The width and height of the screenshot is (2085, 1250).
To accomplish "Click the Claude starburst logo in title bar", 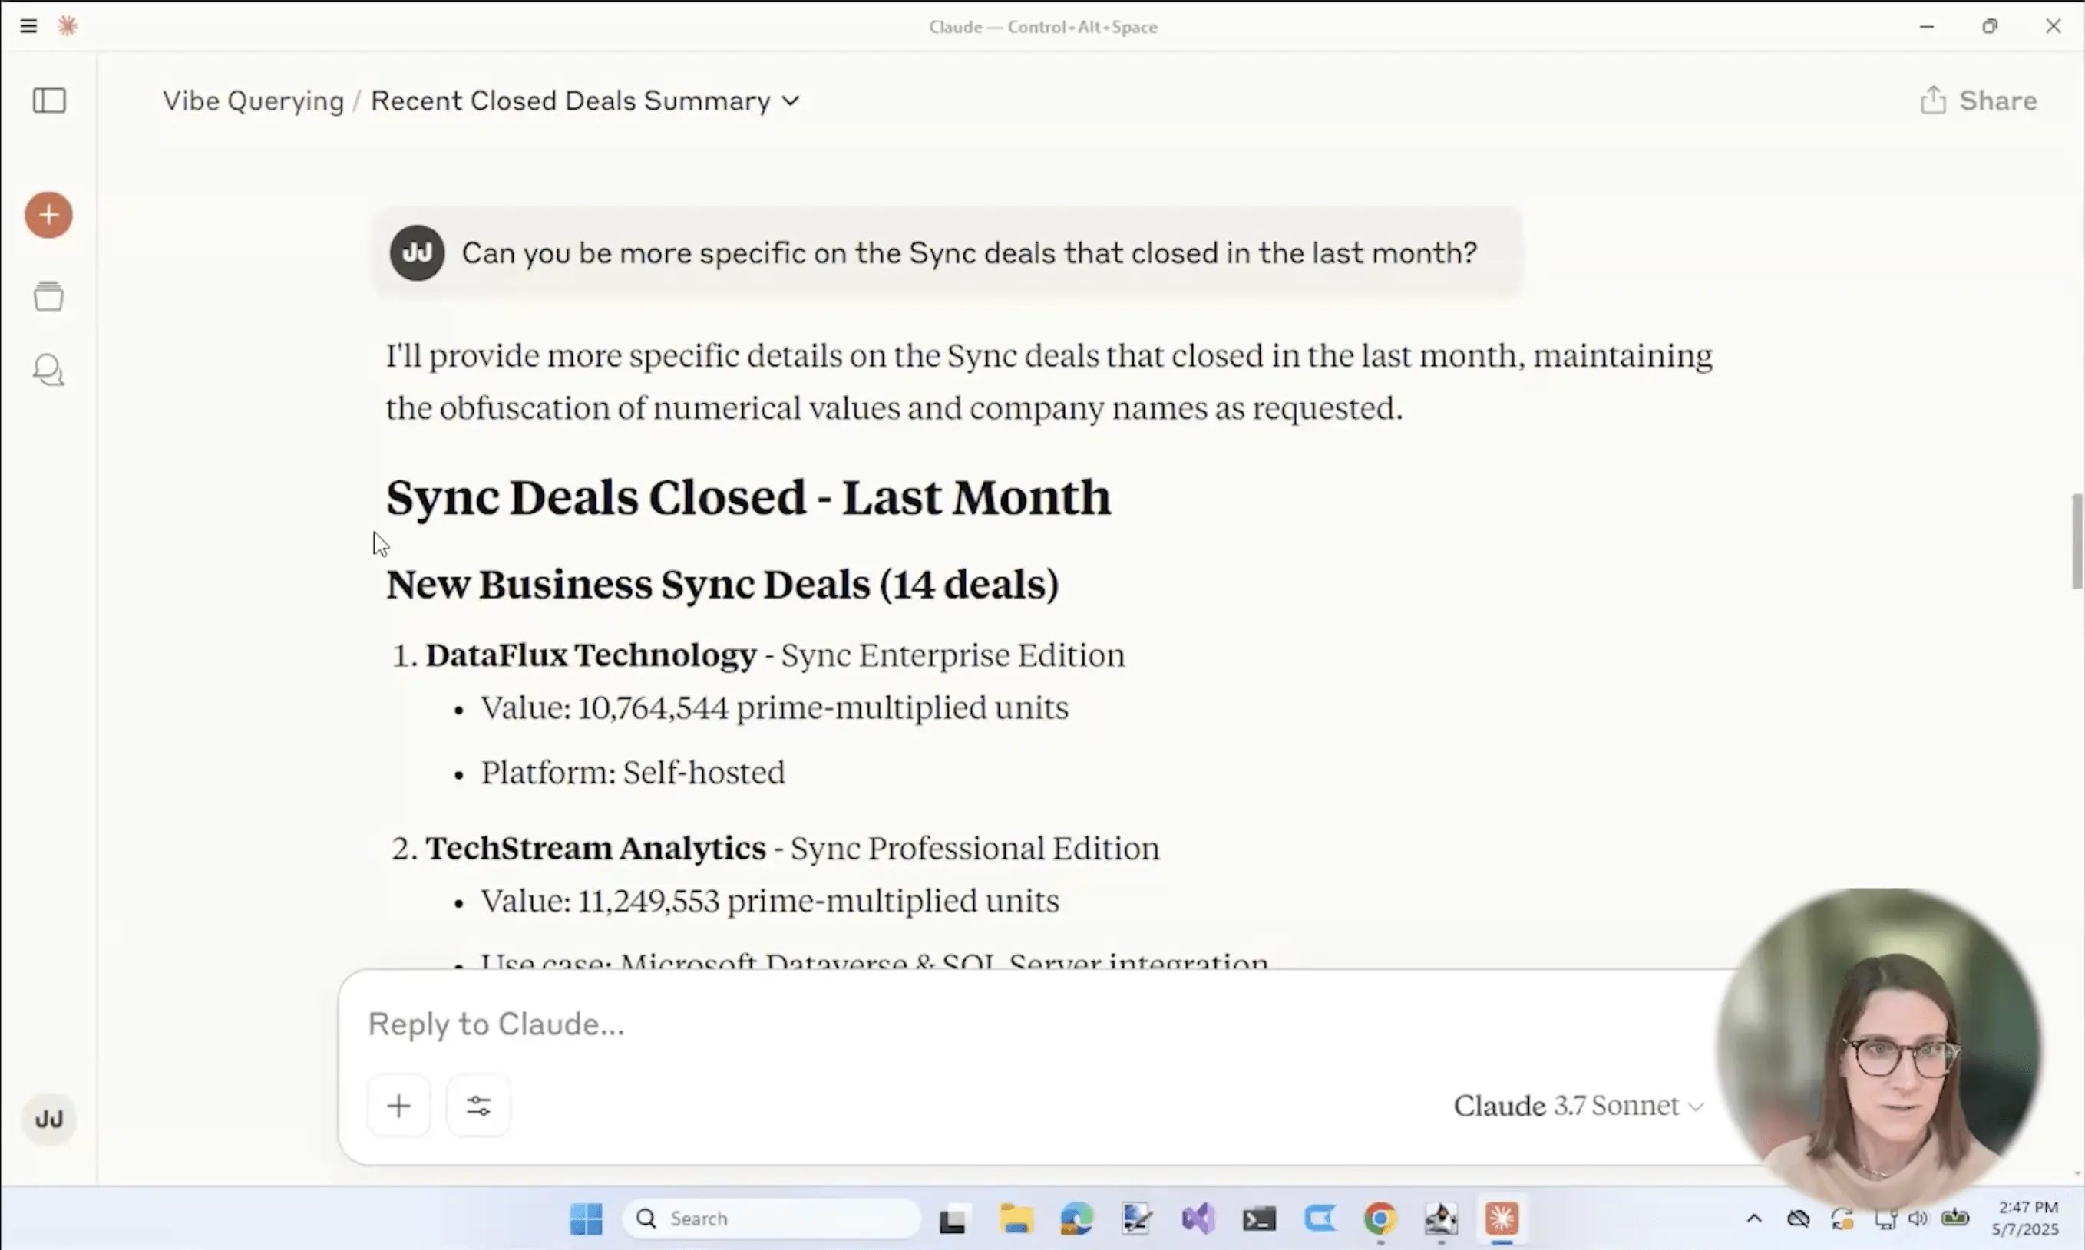I will 68,26.
